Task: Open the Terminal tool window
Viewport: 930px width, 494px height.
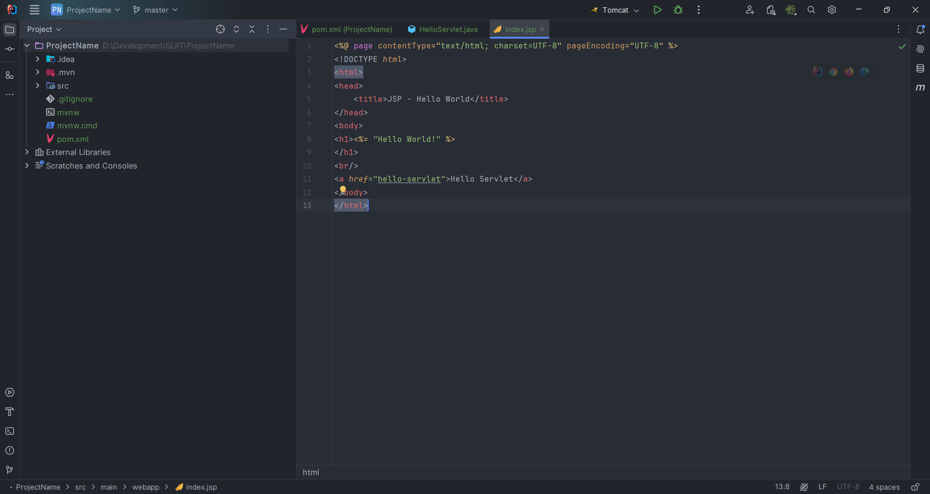Action: click(x=10, y=431)
